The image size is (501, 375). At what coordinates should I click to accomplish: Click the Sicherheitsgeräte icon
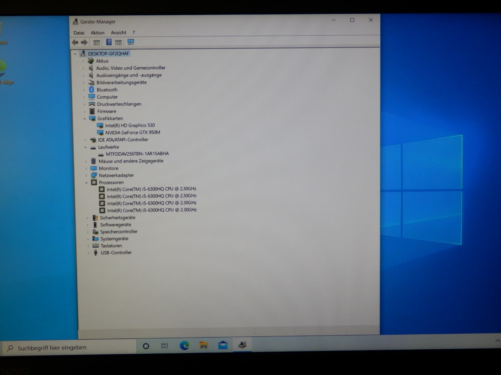pyautogui.click(x=95, y=217)
